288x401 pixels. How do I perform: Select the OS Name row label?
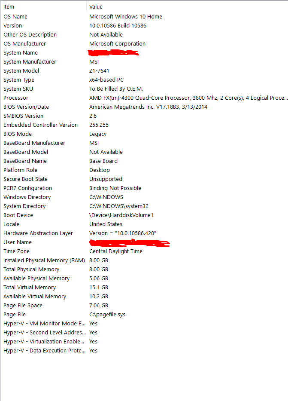coord(15,17)
